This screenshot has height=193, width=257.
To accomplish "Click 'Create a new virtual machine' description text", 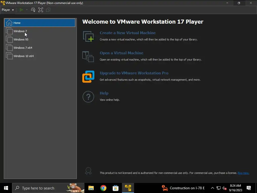I will click(x=149, y=39).
